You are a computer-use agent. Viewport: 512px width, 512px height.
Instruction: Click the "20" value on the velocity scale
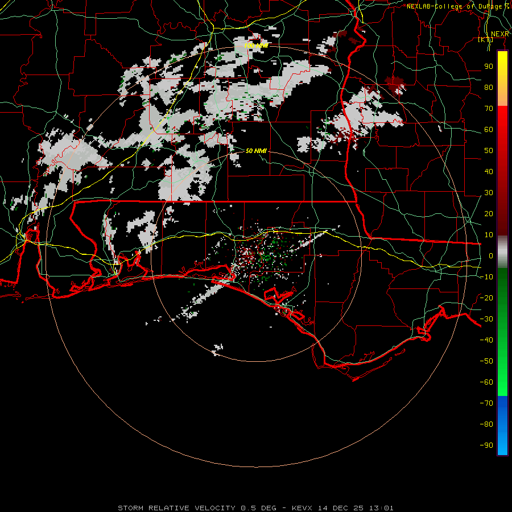(x=489, y=214)
